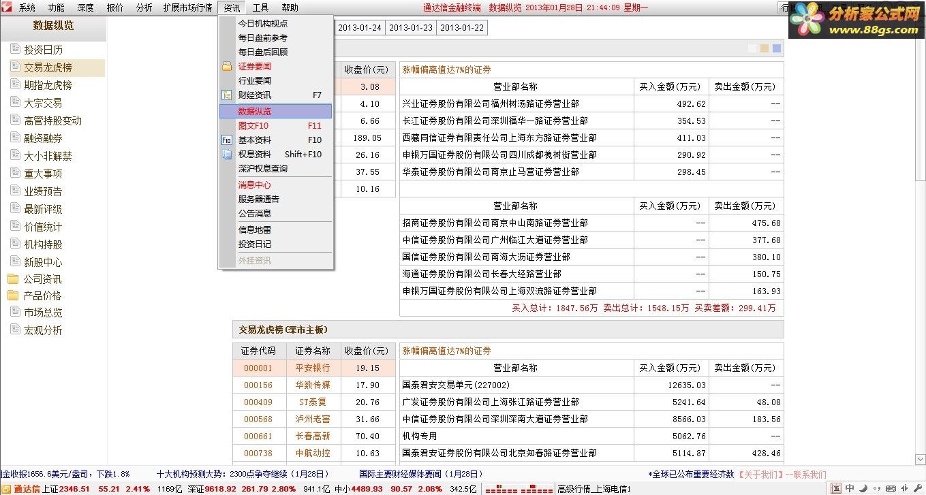Open 交易龙虎榜 in the sidebar
The width and height of the screenshot is (926, 495).
(48, 67)
